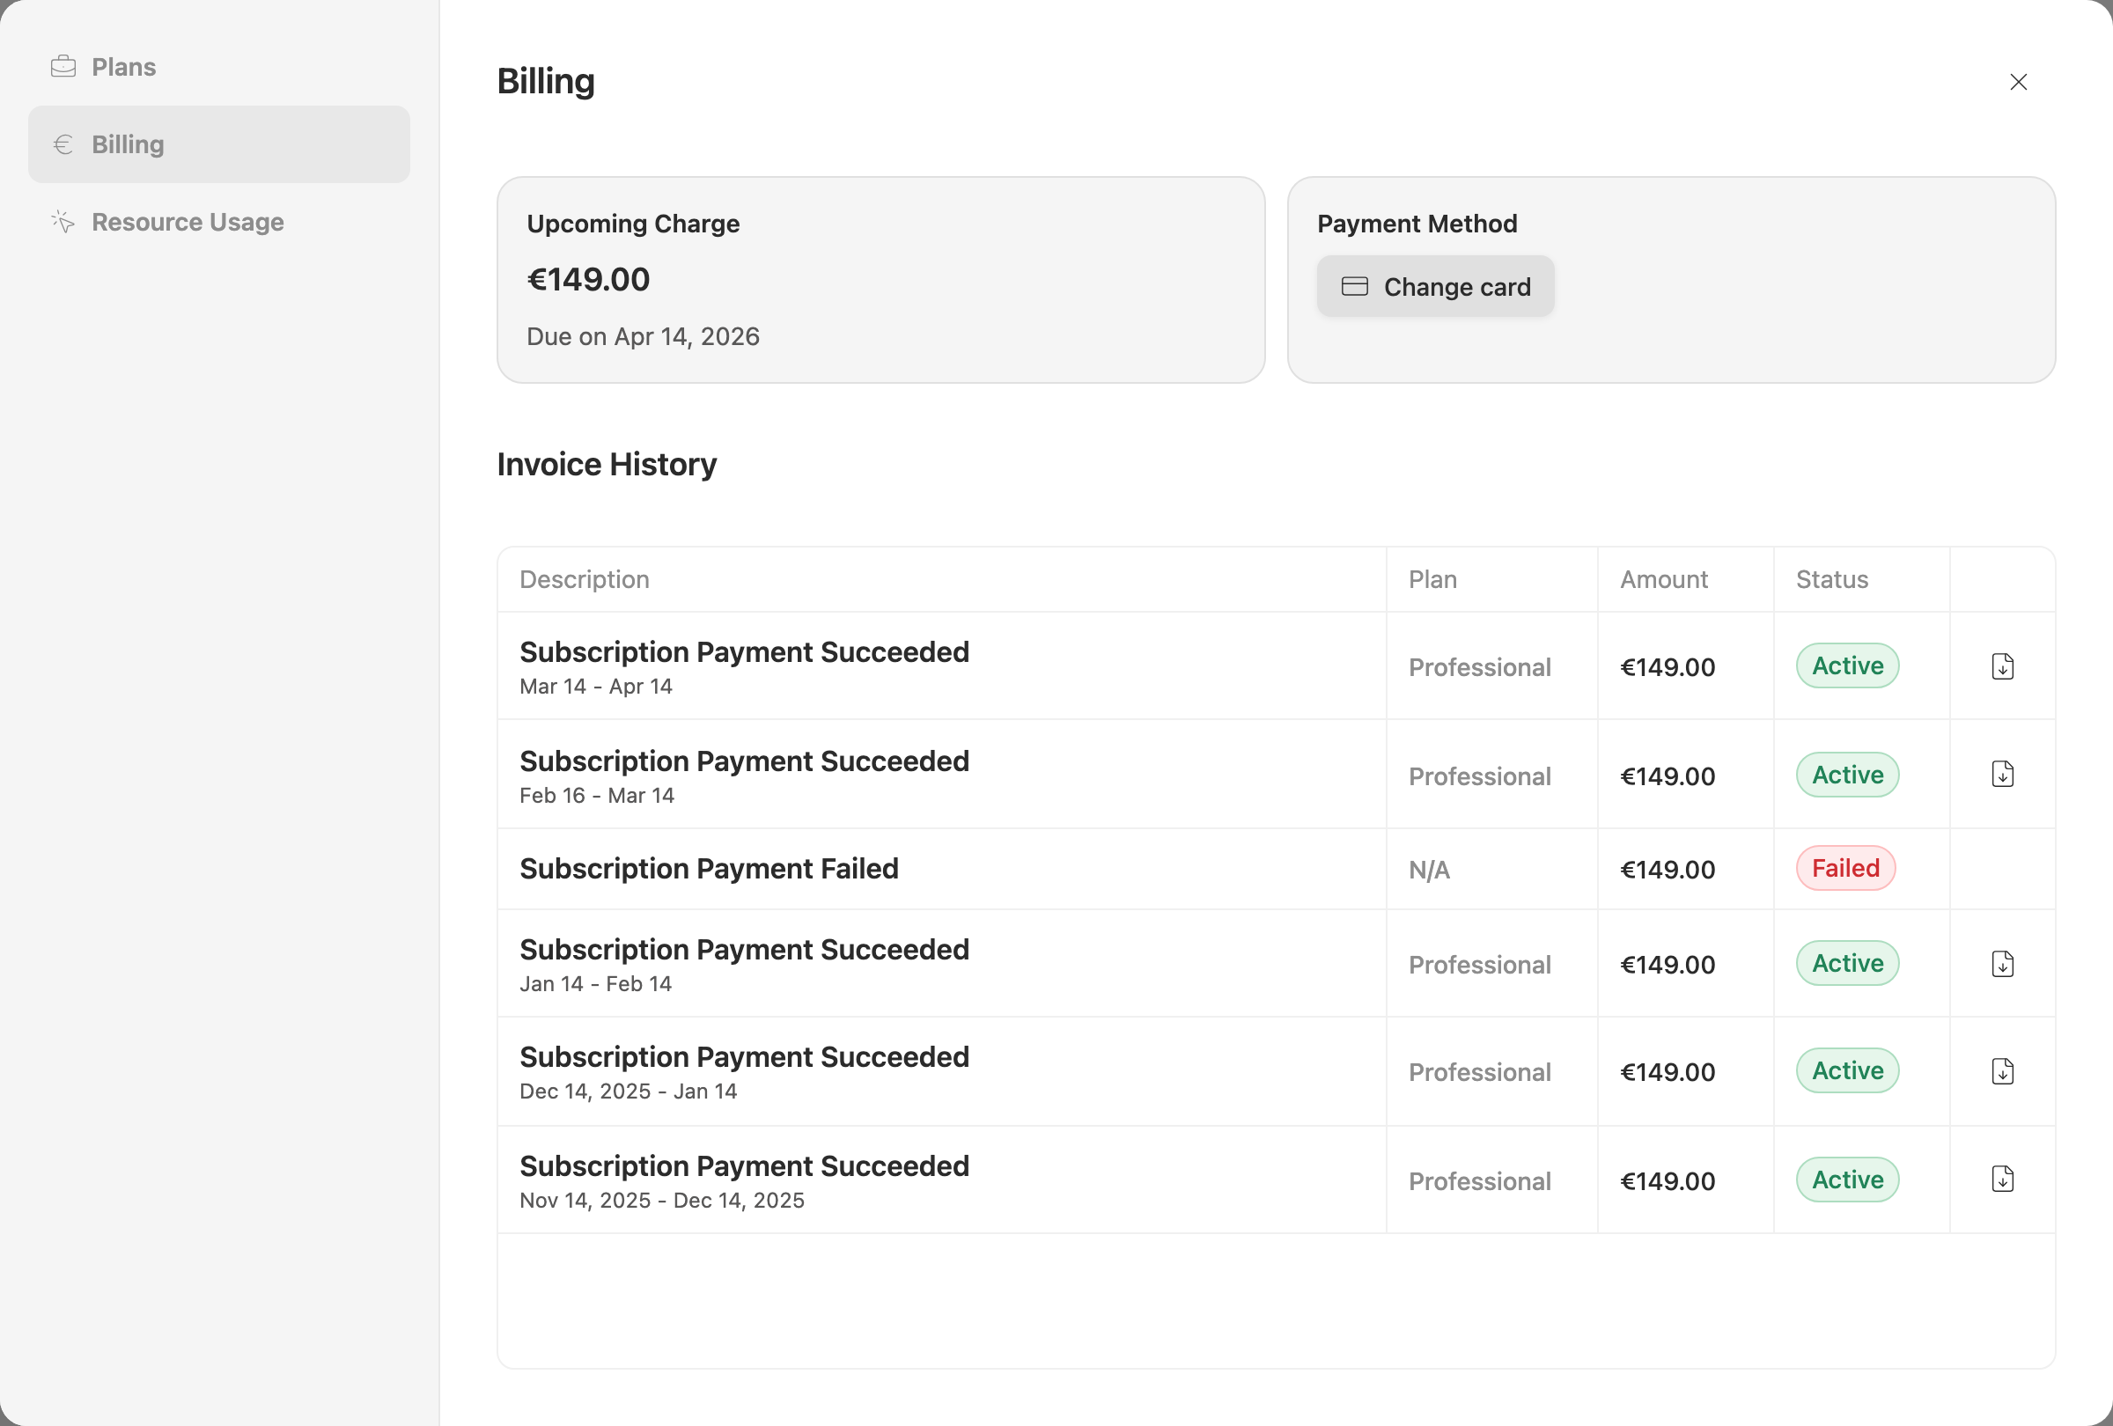Image resolution: width=2113 pixels, height=1426 pixels.
Task: Click the Payment Method card title
Action: coord(1417,224)
